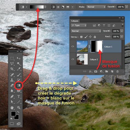Swap foreground and background colors
Viewport: 130px width, 130px height.
click(x=18, y=112)
